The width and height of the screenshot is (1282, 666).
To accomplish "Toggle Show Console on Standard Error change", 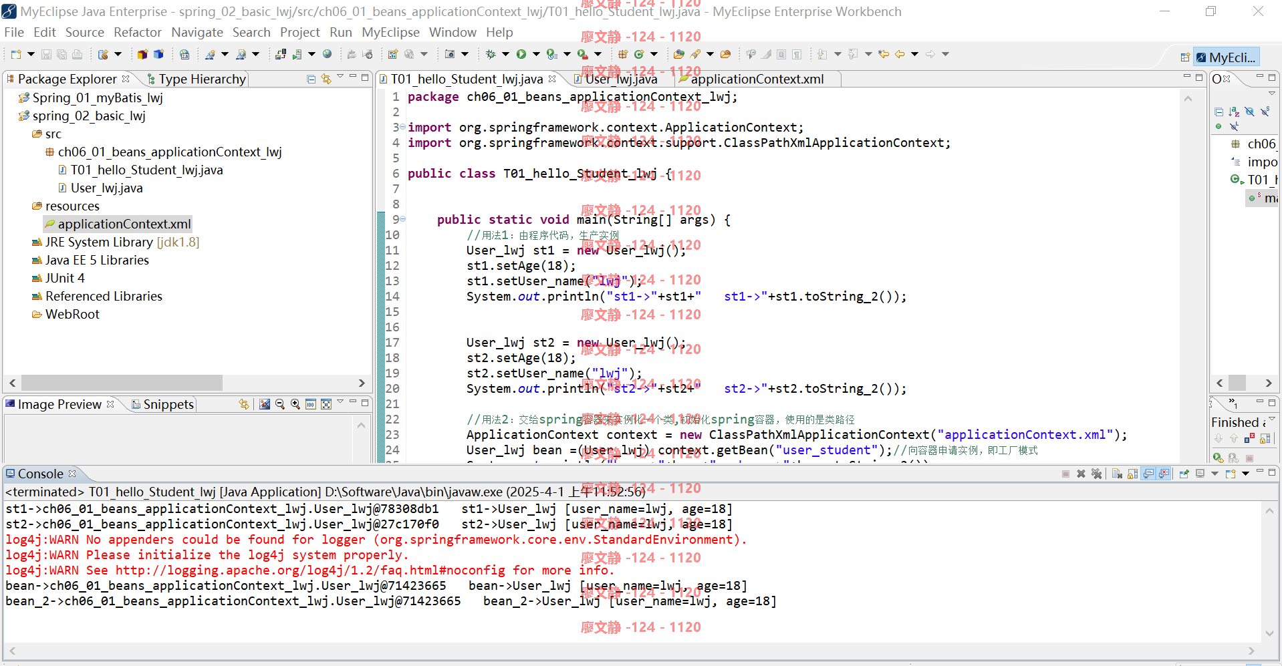I will click(1164, 474).
